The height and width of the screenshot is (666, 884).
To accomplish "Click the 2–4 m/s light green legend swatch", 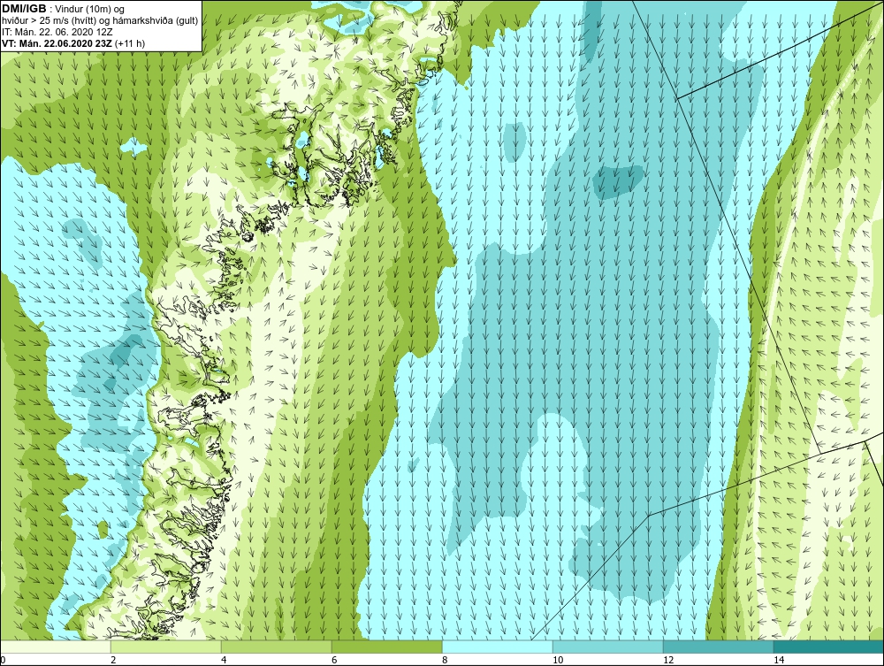I will (166, 647).
